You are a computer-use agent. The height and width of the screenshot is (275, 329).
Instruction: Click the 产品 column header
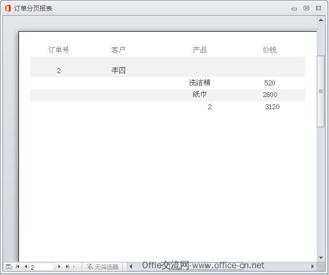[x=200, y=50]
